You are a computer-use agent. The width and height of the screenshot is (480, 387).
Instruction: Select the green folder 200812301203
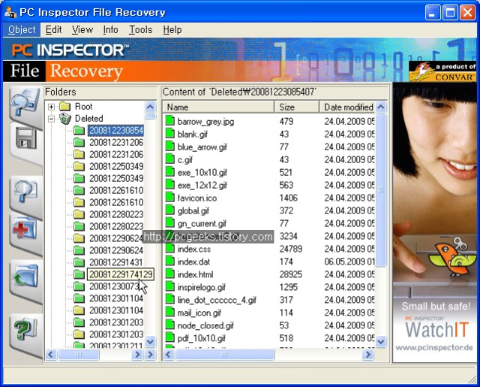pyautogui.click(x=116, y=322)
